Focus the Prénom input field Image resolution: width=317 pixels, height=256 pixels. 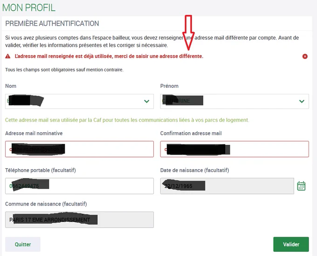234,101
